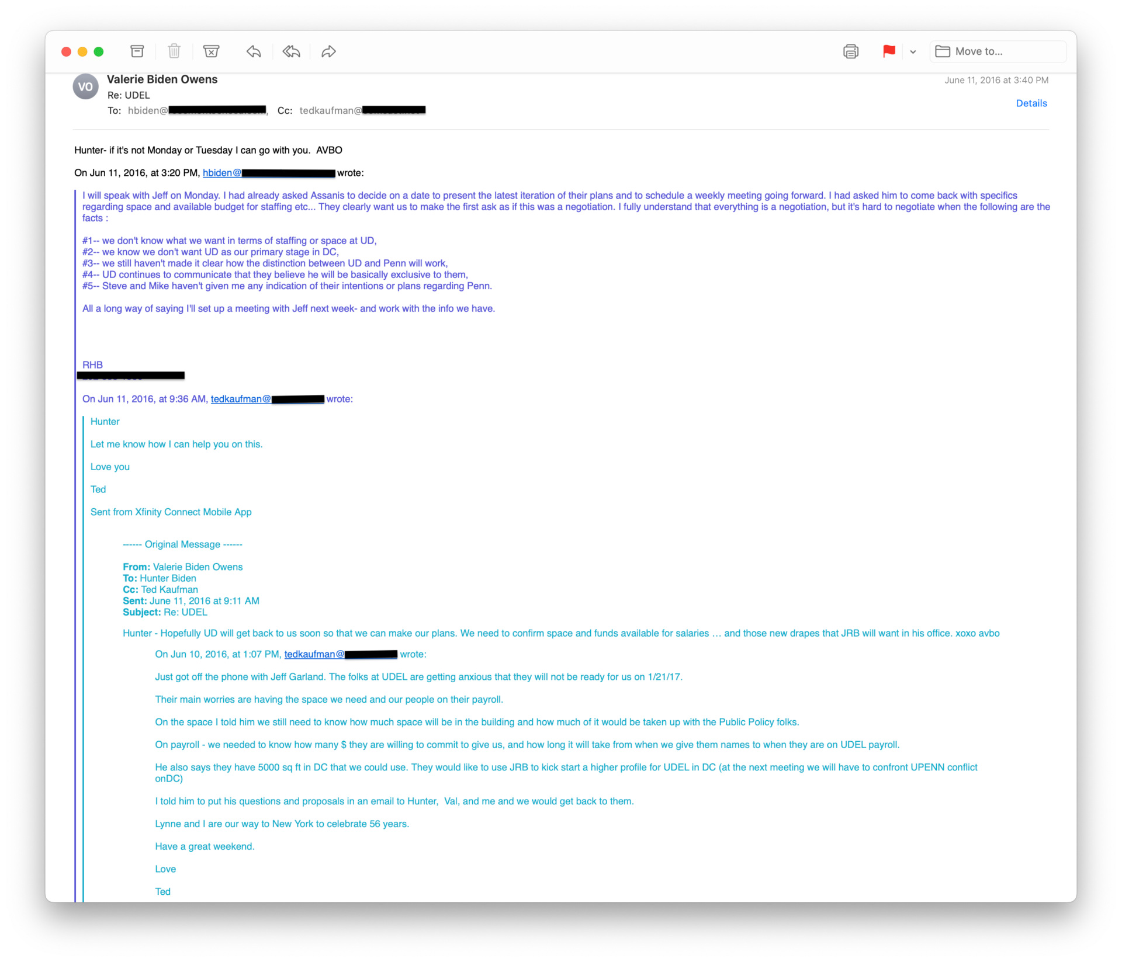This screenshot has height=962, width=1122.
Task: Delete the email using the trash icon
Action: [174, 51]
